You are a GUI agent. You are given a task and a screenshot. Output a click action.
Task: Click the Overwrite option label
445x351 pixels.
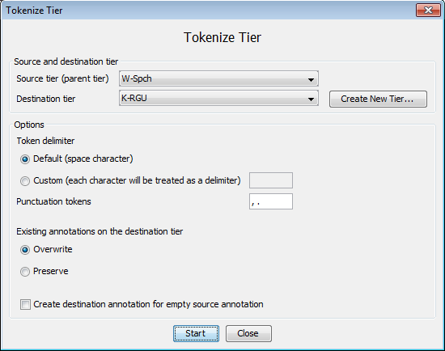(53, 249)
